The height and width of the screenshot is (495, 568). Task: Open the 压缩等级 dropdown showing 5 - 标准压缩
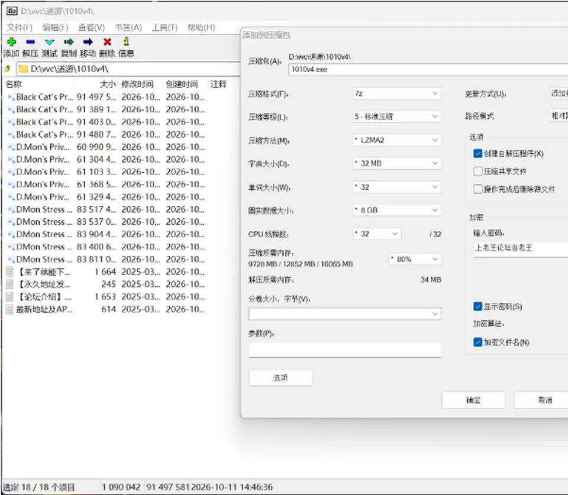[x=396, y=117]
